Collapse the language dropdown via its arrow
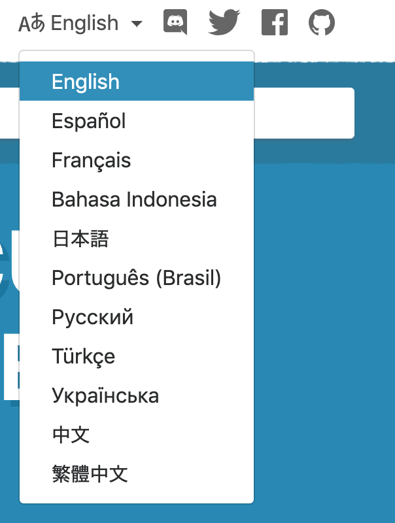This screenshot has height=523, width=395. (x=137, y=24)
